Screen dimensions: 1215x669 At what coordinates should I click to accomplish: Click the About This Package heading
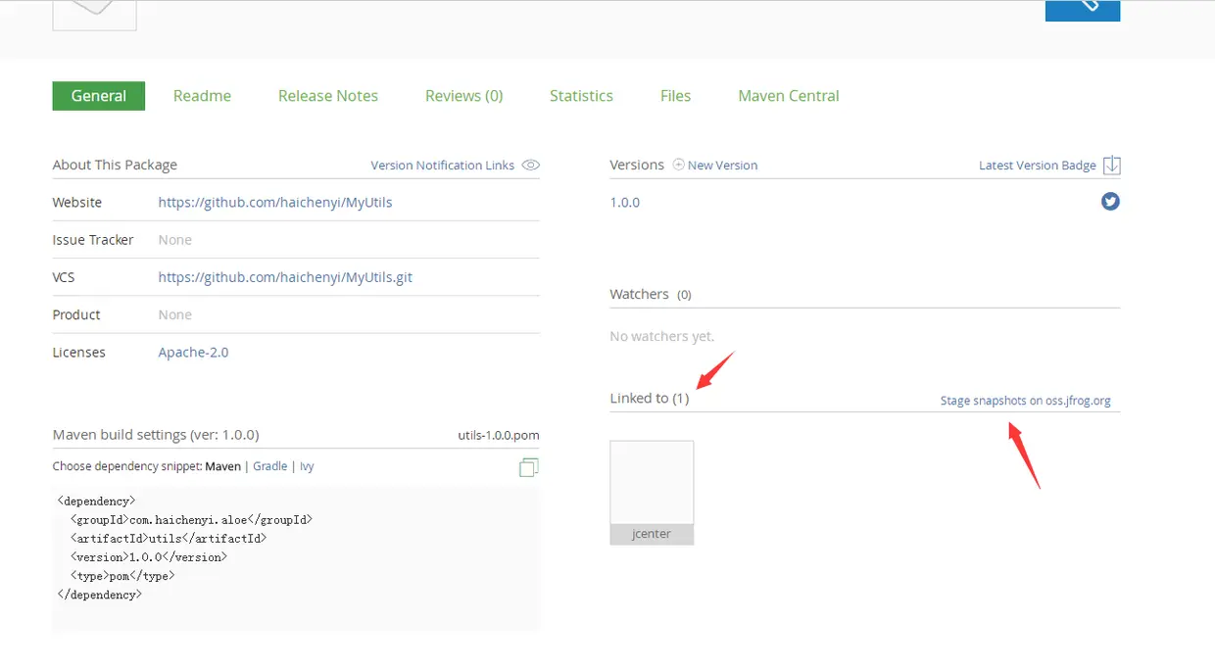pyautogui.click(x=115, y=166)
